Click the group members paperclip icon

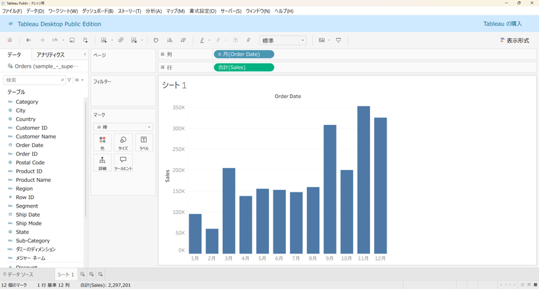coord(218,40)
